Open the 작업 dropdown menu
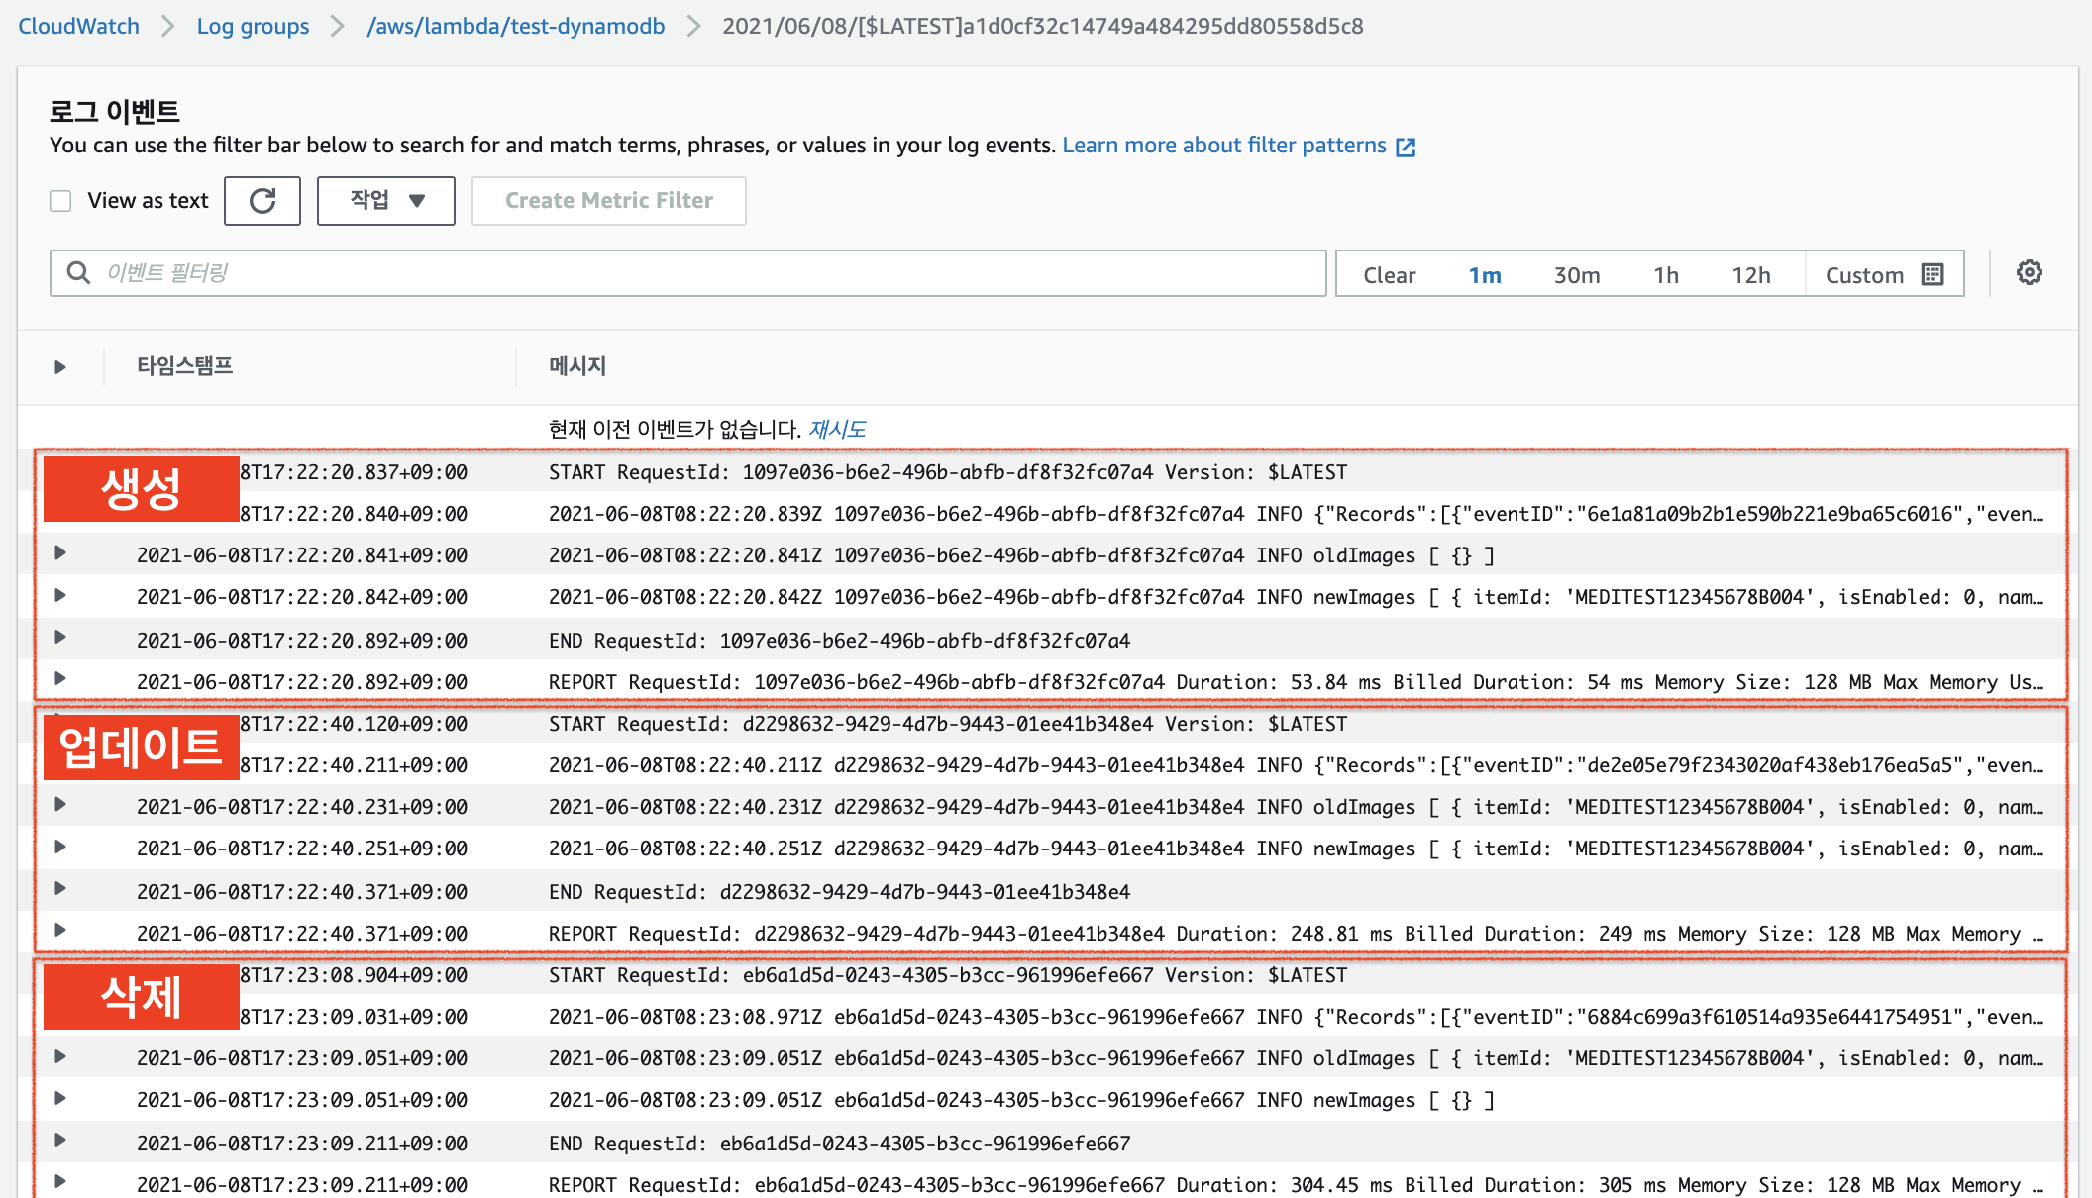Image resolution: width=2092 pixels, height=1198 pixels. click(386, 201)
